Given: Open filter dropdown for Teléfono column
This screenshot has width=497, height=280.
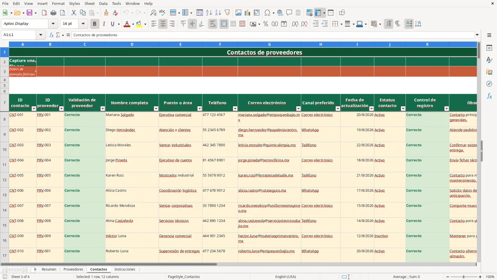Looking at the screenshot, I should tap(235, 109).
